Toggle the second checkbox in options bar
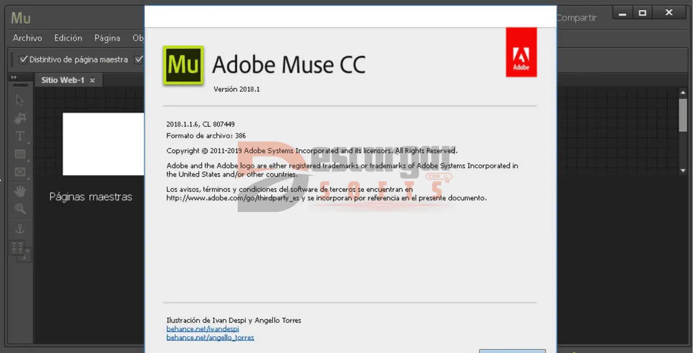The height and width of the screenshot is (353, 693). (139, 59)
